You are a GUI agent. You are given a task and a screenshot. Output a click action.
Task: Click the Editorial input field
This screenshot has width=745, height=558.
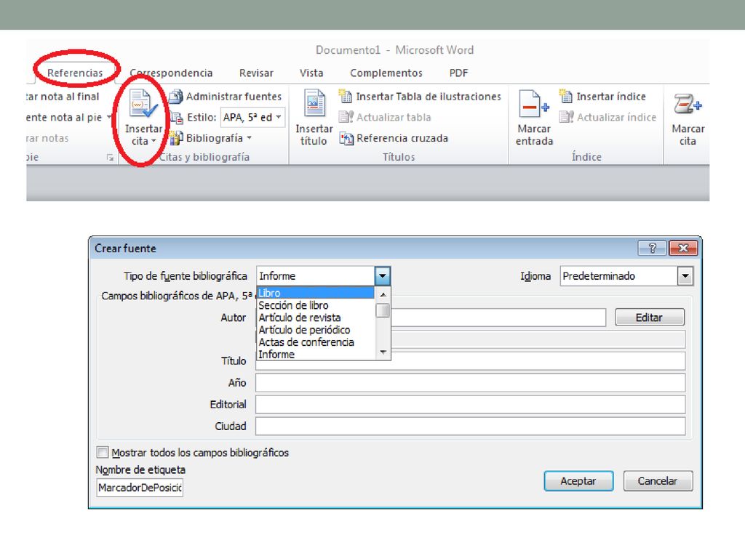[471, 404]
